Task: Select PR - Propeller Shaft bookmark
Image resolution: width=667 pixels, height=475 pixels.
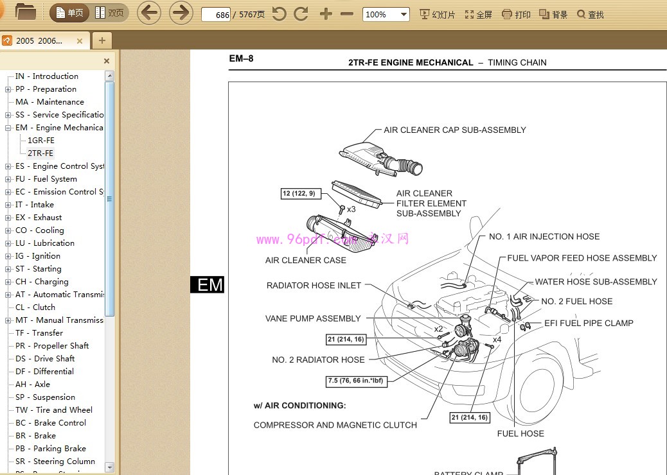Action: coord(52,345)
